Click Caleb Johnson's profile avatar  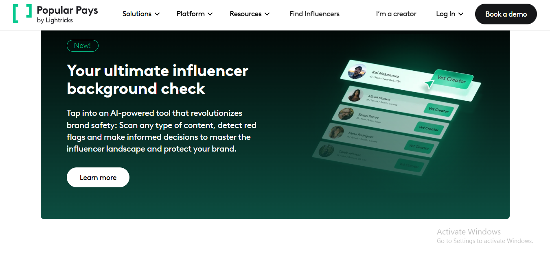[x=326, y=150]
